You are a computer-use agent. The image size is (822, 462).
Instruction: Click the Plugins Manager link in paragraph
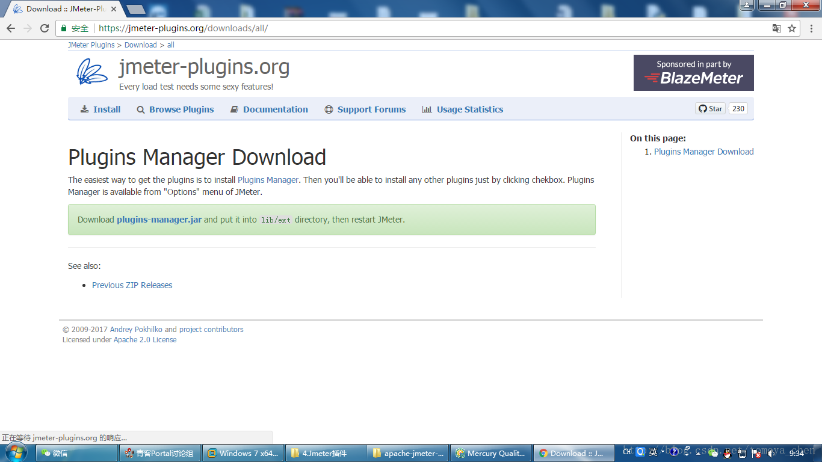[268, 180]
